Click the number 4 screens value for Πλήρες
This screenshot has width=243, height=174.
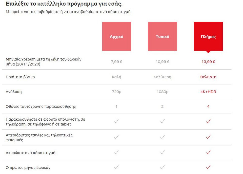pos(208,106)
